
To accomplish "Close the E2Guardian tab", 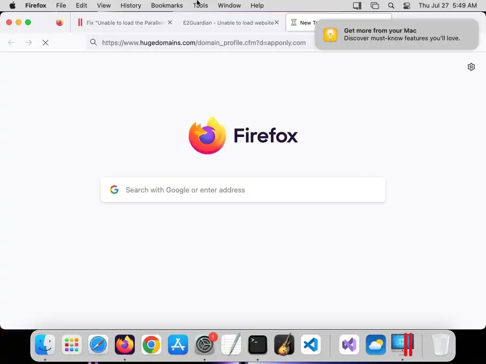I will pyautogui.click(x=277, y=22).
